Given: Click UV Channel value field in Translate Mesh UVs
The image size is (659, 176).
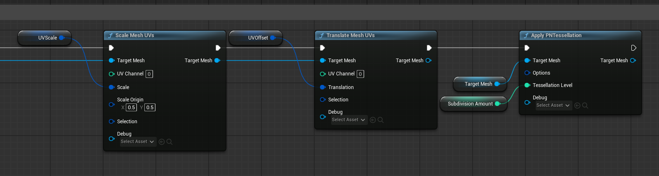Looking at the screenshot, I should (x=360, y=74).
